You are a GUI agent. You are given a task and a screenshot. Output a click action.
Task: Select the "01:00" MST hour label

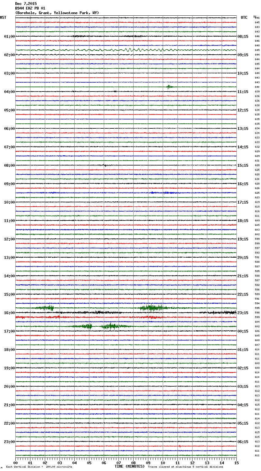coord(9,37)
